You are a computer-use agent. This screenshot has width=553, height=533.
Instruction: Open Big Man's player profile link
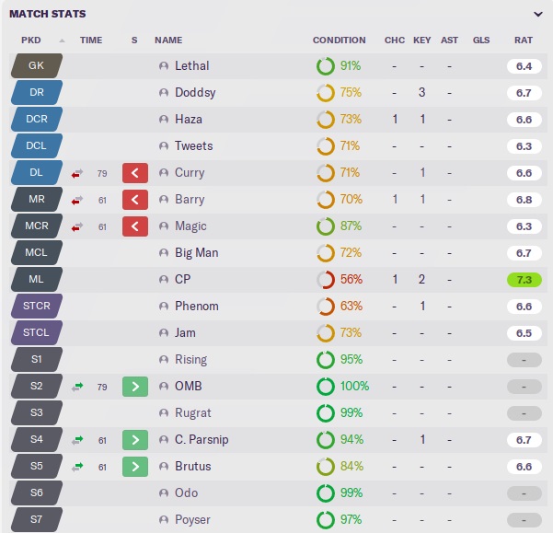click(x=196, y=253)
